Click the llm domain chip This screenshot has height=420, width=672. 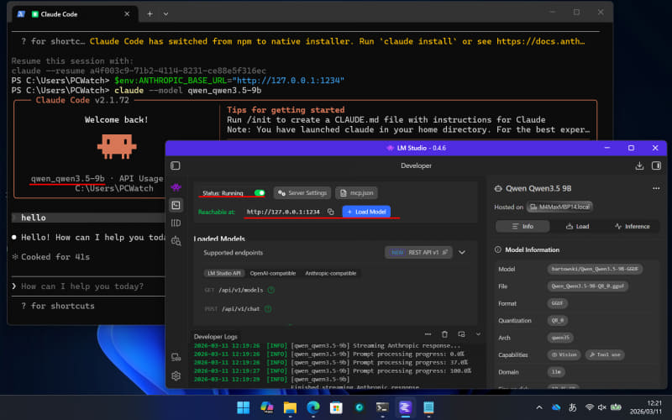pyautogui.click(x=556, y=372)
